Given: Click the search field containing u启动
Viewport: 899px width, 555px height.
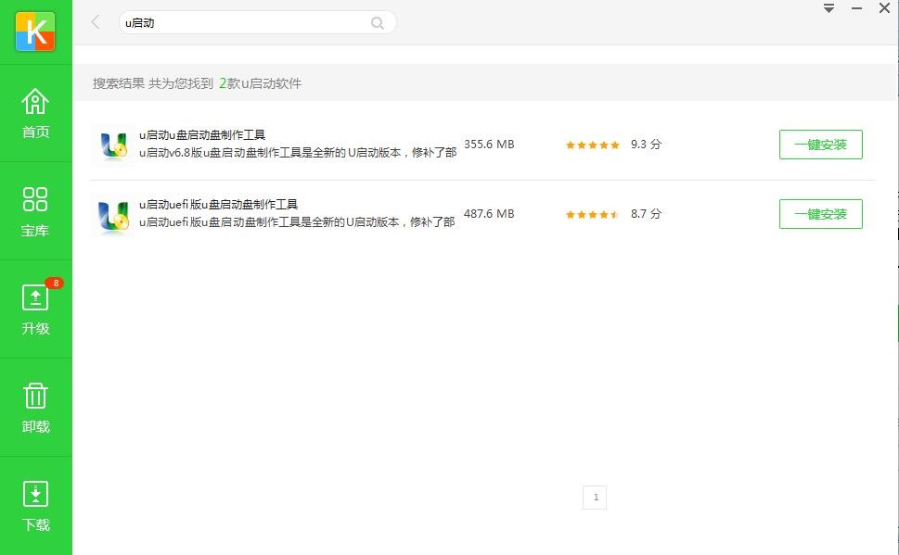Looking at the screenshot, I should (x=257, y=23).
